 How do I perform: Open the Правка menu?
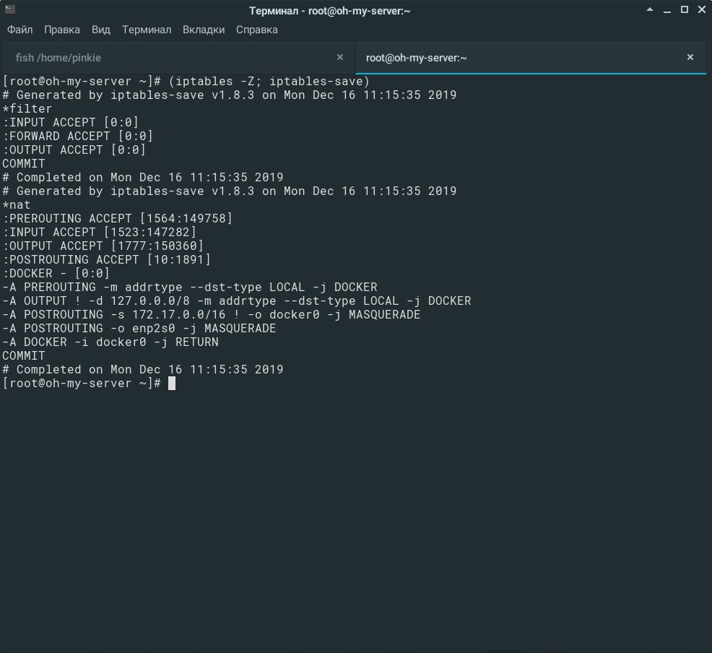coord(62,30)
